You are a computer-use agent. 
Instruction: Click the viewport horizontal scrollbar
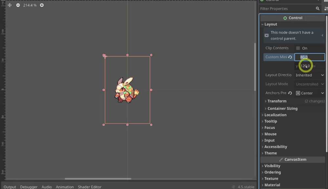[98, 179]
